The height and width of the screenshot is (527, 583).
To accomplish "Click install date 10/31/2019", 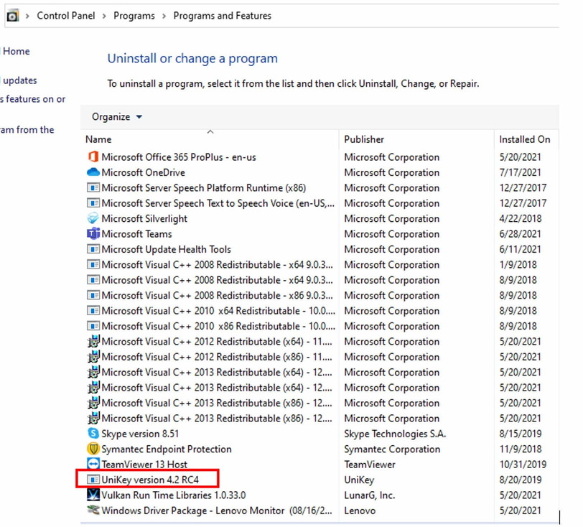I will click(523, 464).
